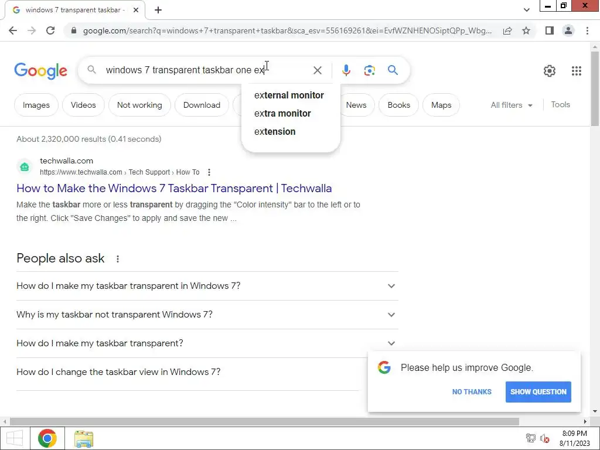Open Chrome side panel
Viewport: 600px width, 450px height.
coord(550,30)
